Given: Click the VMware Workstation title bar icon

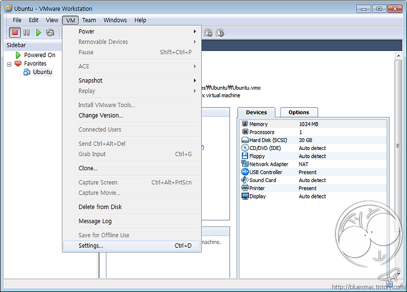Looking at the screenshot, I should pyautogui.click(x=8, y=8).
